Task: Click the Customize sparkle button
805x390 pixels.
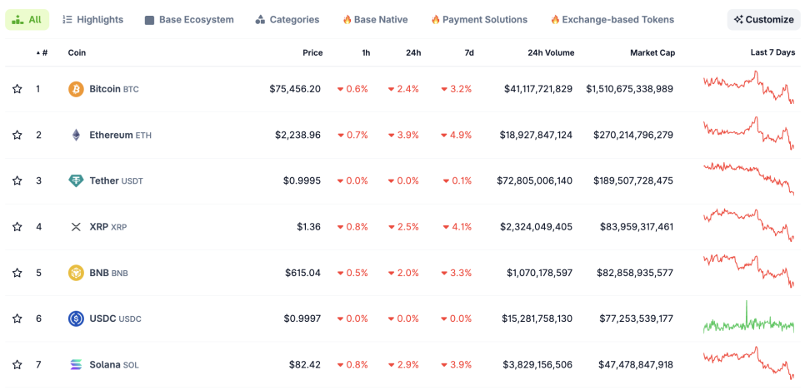Action: click(763, 19)
